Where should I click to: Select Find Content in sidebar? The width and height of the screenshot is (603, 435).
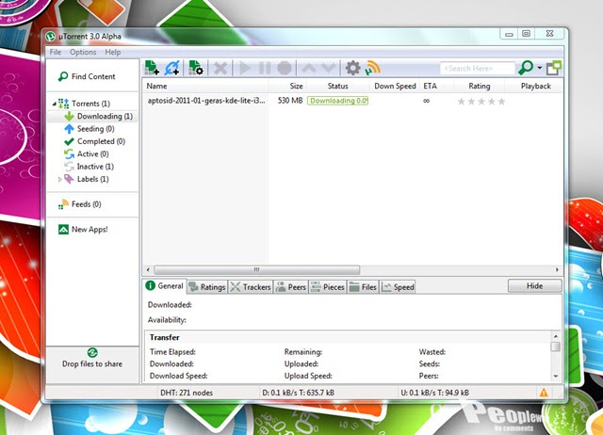(x=87, y=76)
